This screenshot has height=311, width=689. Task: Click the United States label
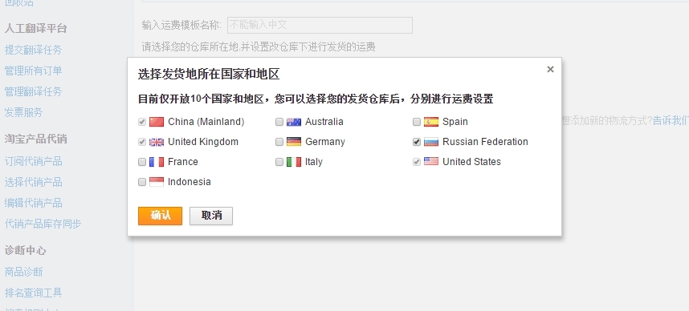(471, 162)
